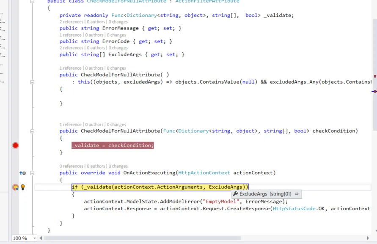Click checkCondition parameter in constructor signature

334,131
